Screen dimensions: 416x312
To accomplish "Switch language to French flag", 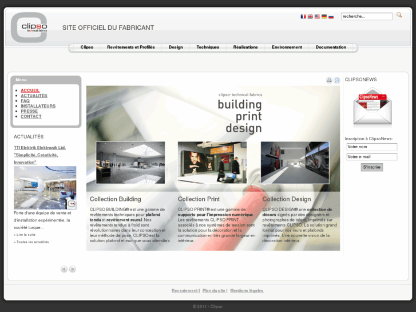I will tap(303, 17).
